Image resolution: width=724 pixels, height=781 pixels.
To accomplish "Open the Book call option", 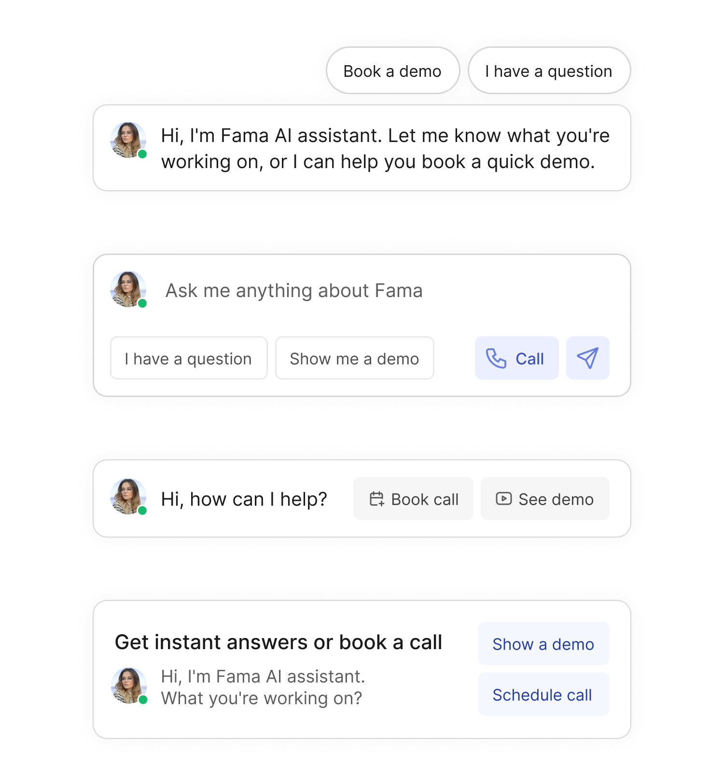I will pos(414,498).
